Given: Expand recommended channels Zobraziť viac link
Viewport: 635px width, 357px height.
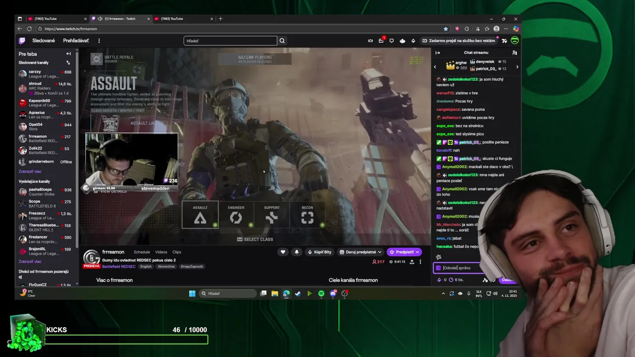Looking at the screenshot, I should click(30, 261).
